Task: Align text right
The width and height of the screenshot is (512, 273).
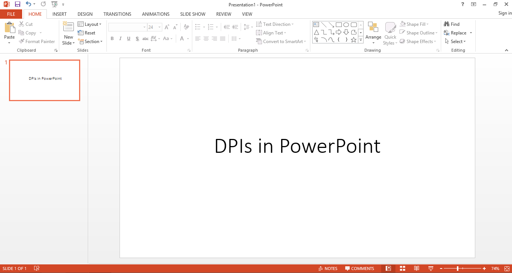Action: [x=214, y=39]
